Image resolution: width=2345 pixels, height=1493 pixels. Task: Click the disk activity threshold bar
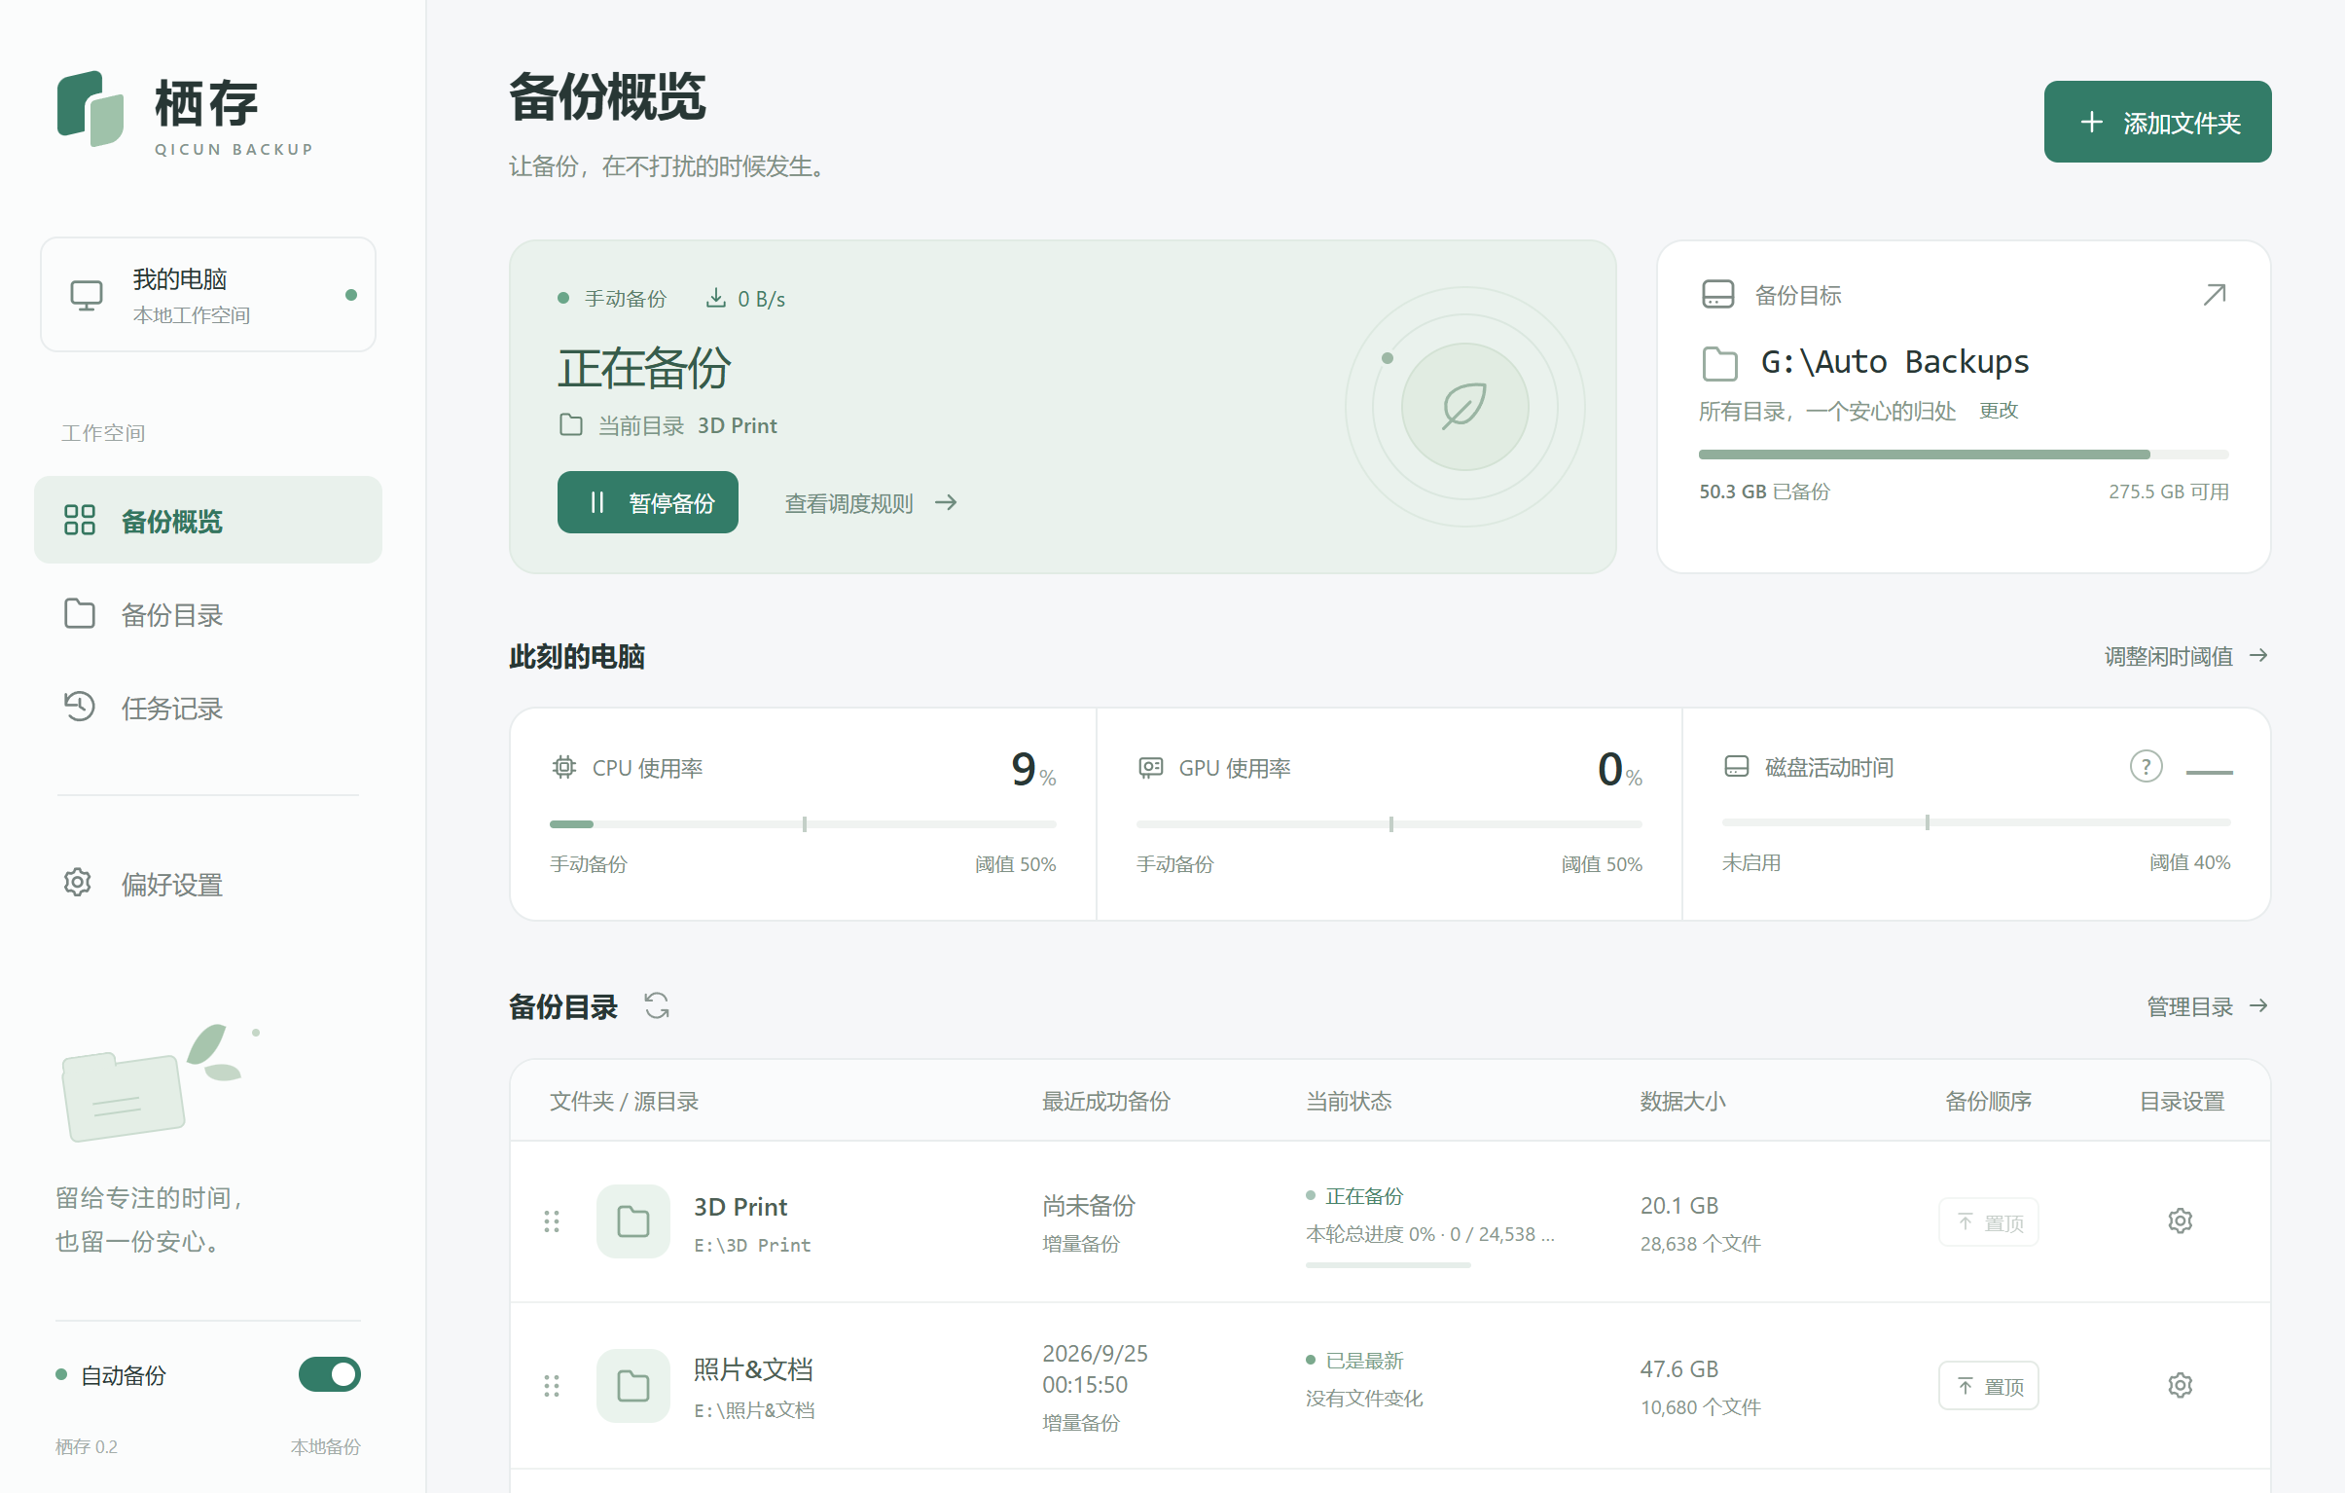pyautogui.click(x=1976, y=822)
